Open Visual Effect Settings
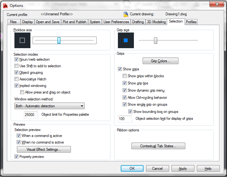 tap(44, 149)
